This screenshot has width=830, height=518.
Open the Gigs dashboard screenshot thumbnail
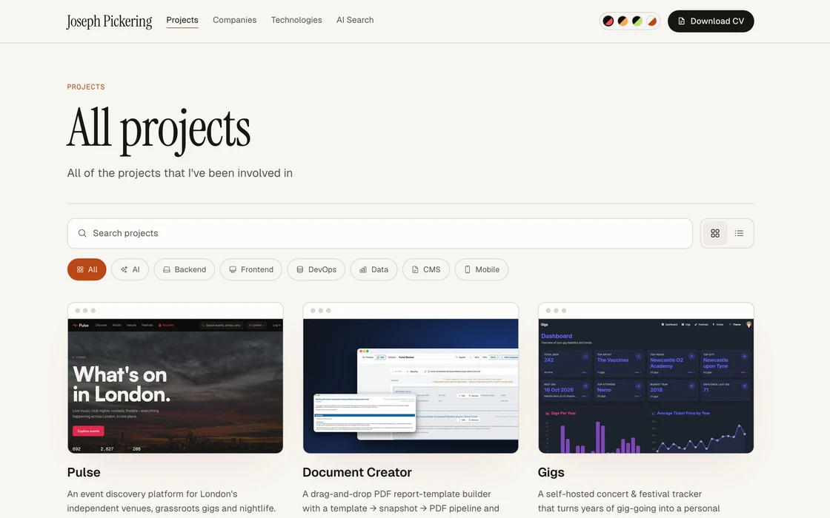[645, 378]
